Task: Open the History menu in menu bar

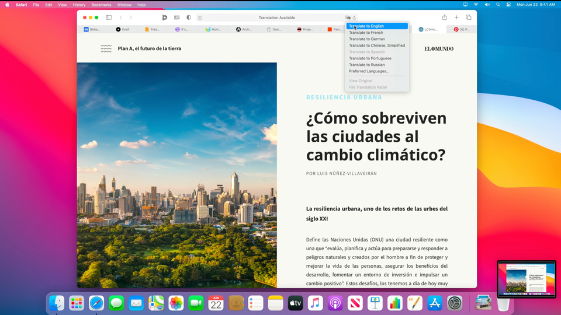Action: click(79, 5)
